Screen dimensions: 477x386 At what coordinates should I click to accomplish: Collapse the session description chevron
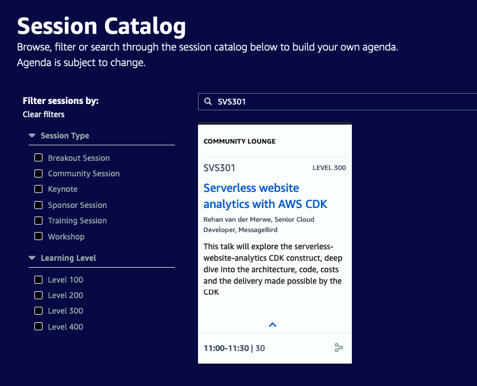tap(273, 325)
